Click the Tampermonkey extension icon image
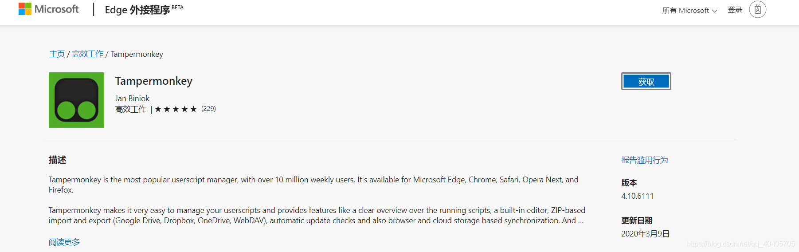The width and height of the screenshot is (799, 252). (x=76, y=100)
